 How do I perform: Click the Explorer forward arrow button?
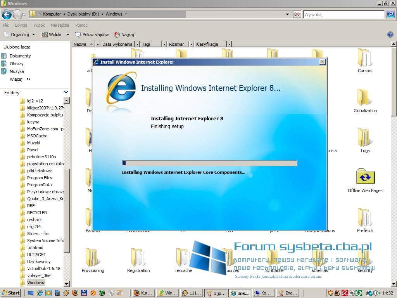click(x=17, y=14)
